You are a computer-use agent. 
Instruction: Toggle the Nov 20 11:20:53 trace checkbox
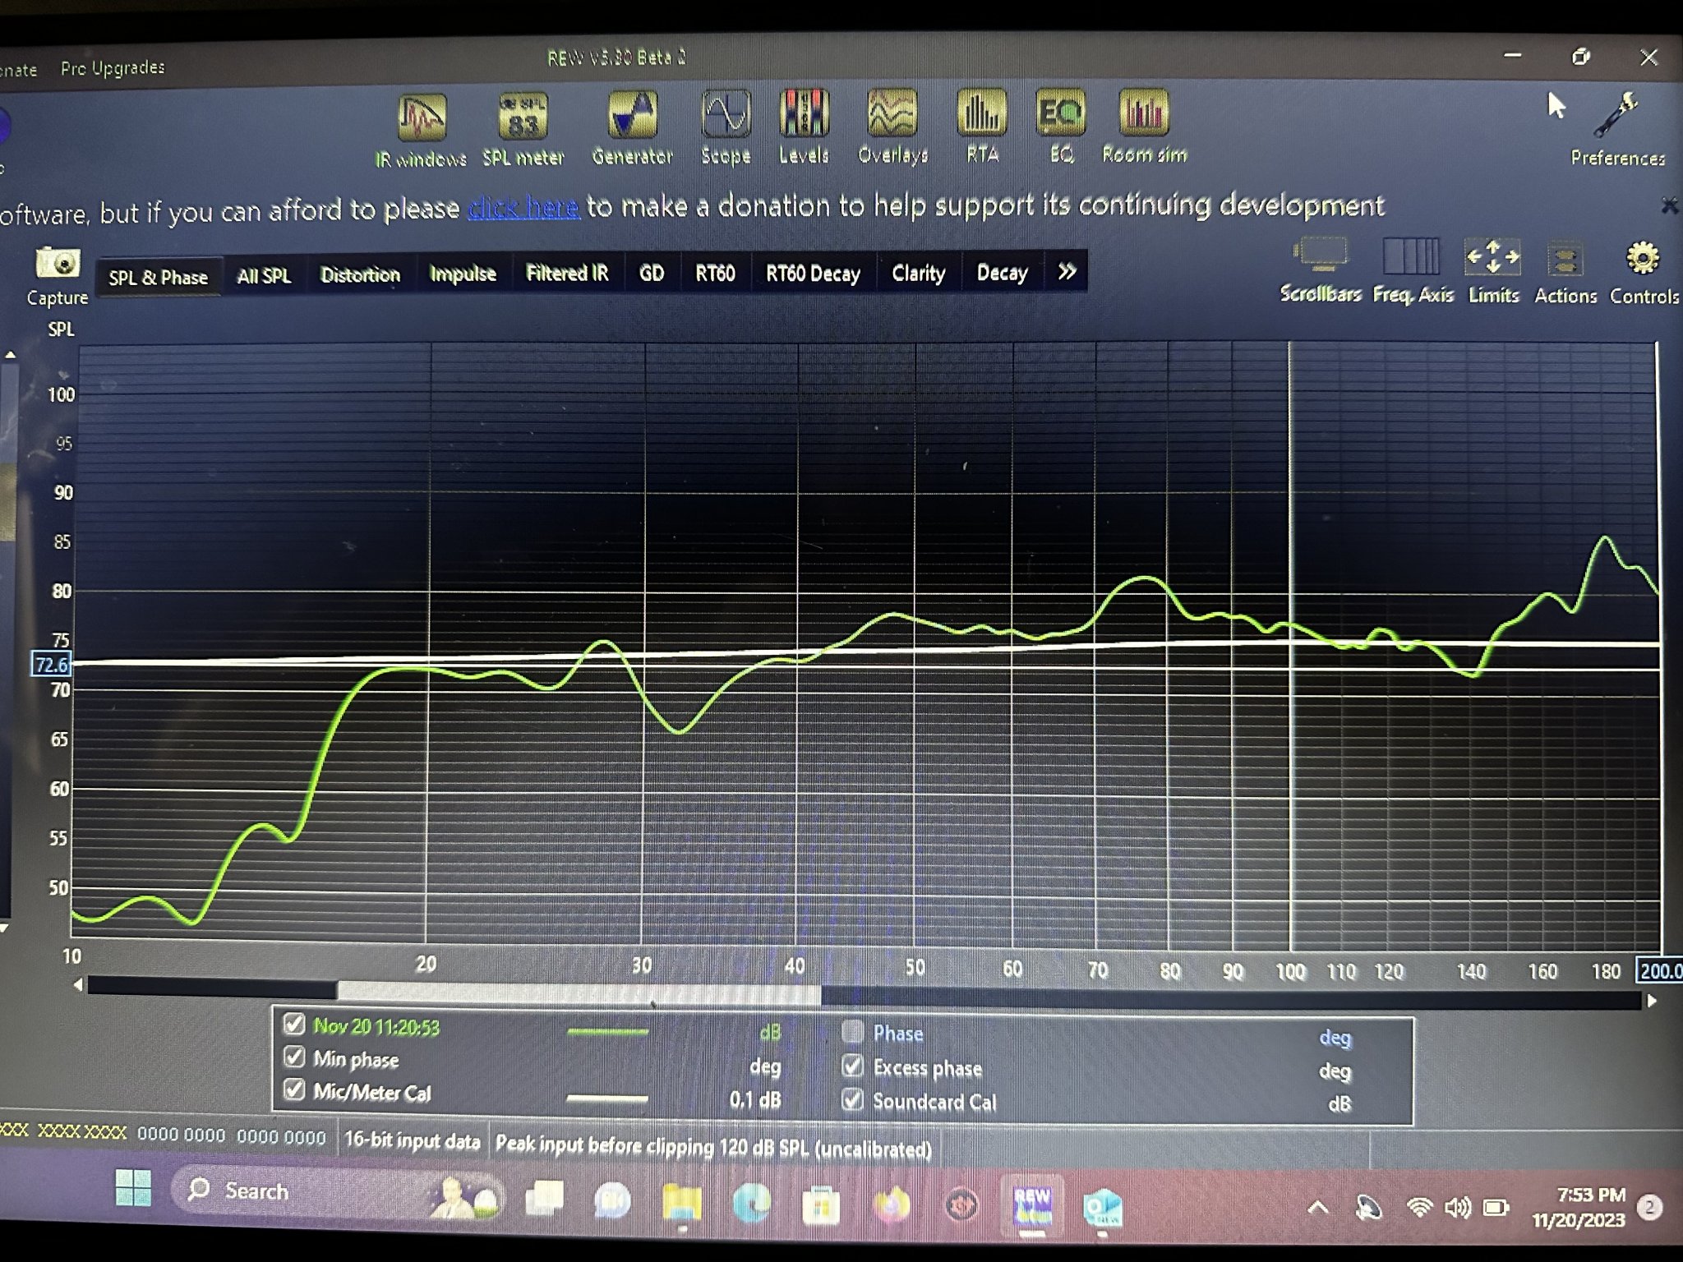293,1024
